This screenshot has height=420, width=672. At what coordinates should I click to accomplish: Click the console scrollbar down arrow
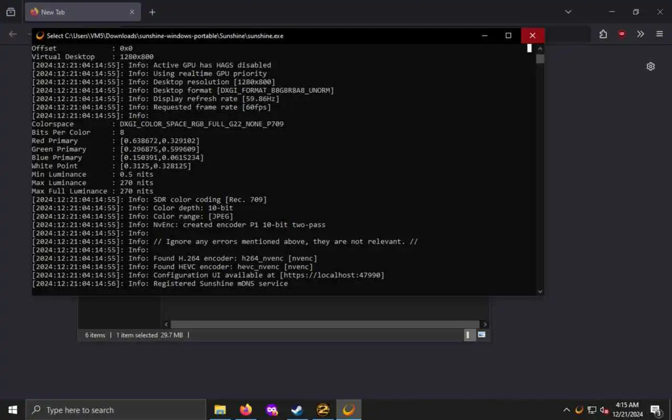click(540, 291)
